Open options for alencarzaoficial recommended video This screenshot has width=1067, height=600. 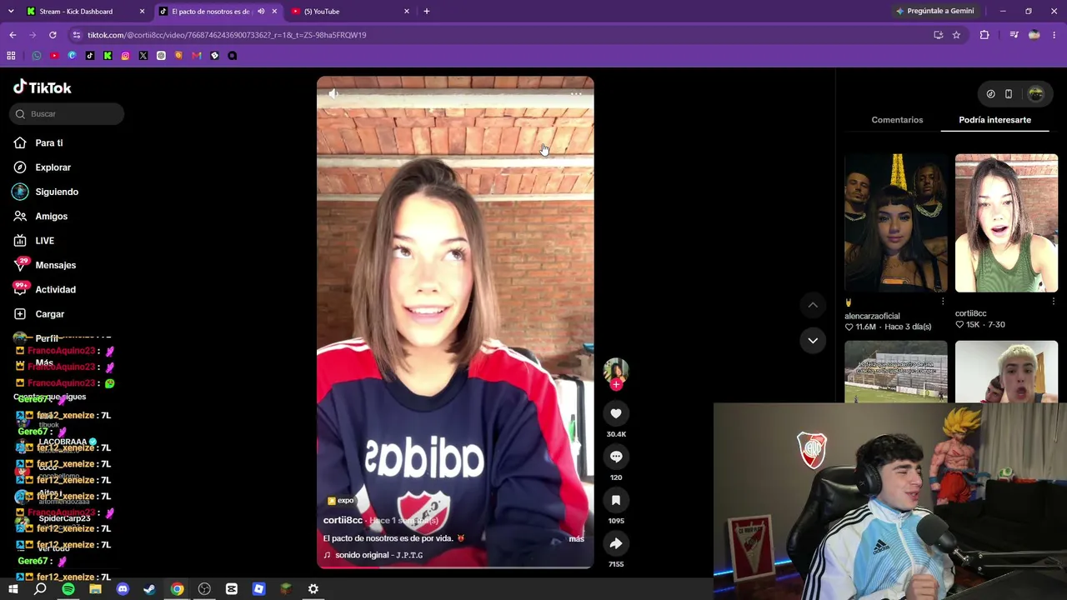point(943,302)
